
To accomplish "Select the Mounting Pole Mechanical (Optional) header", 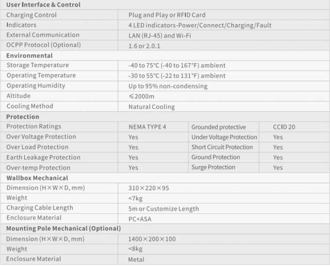I will click(64, 229).
